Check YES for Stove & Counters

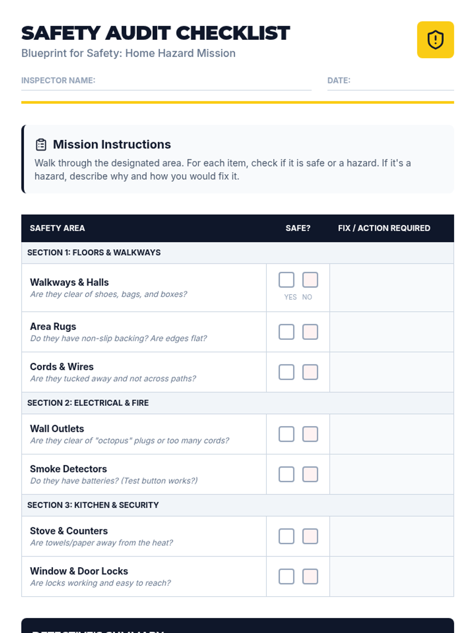(286, 536)
